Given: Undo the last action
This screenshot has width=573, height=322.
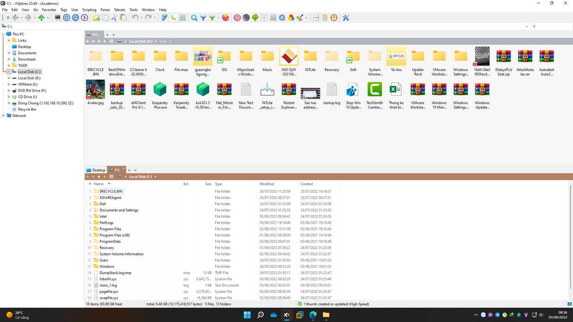Looking at the screenshot, I should click(135, 17).
